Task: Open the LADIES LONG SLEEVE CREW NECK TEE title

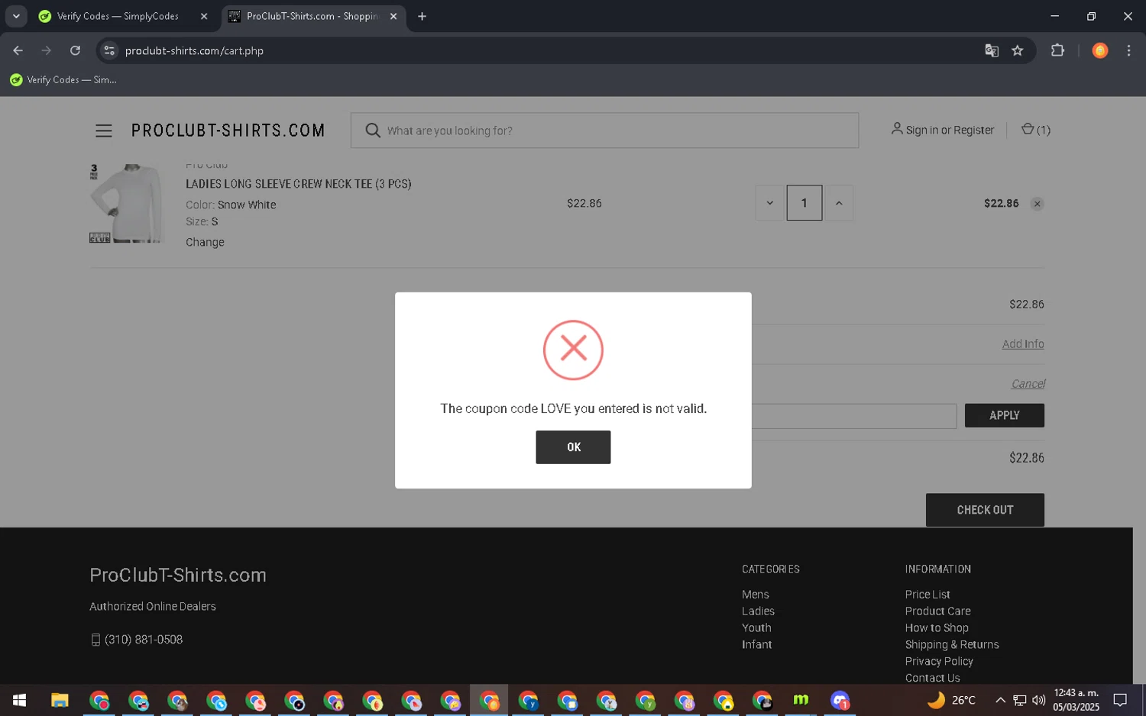Action: (x=299, y=184)
